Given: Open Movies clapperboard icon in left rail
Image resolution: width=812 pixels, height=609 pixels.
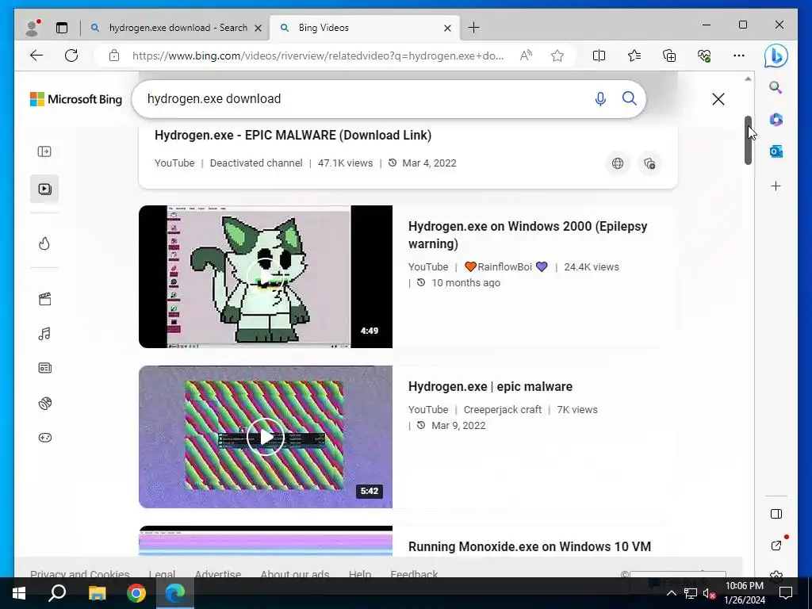Looking at the screenshot, I should [x=44, y=299].
